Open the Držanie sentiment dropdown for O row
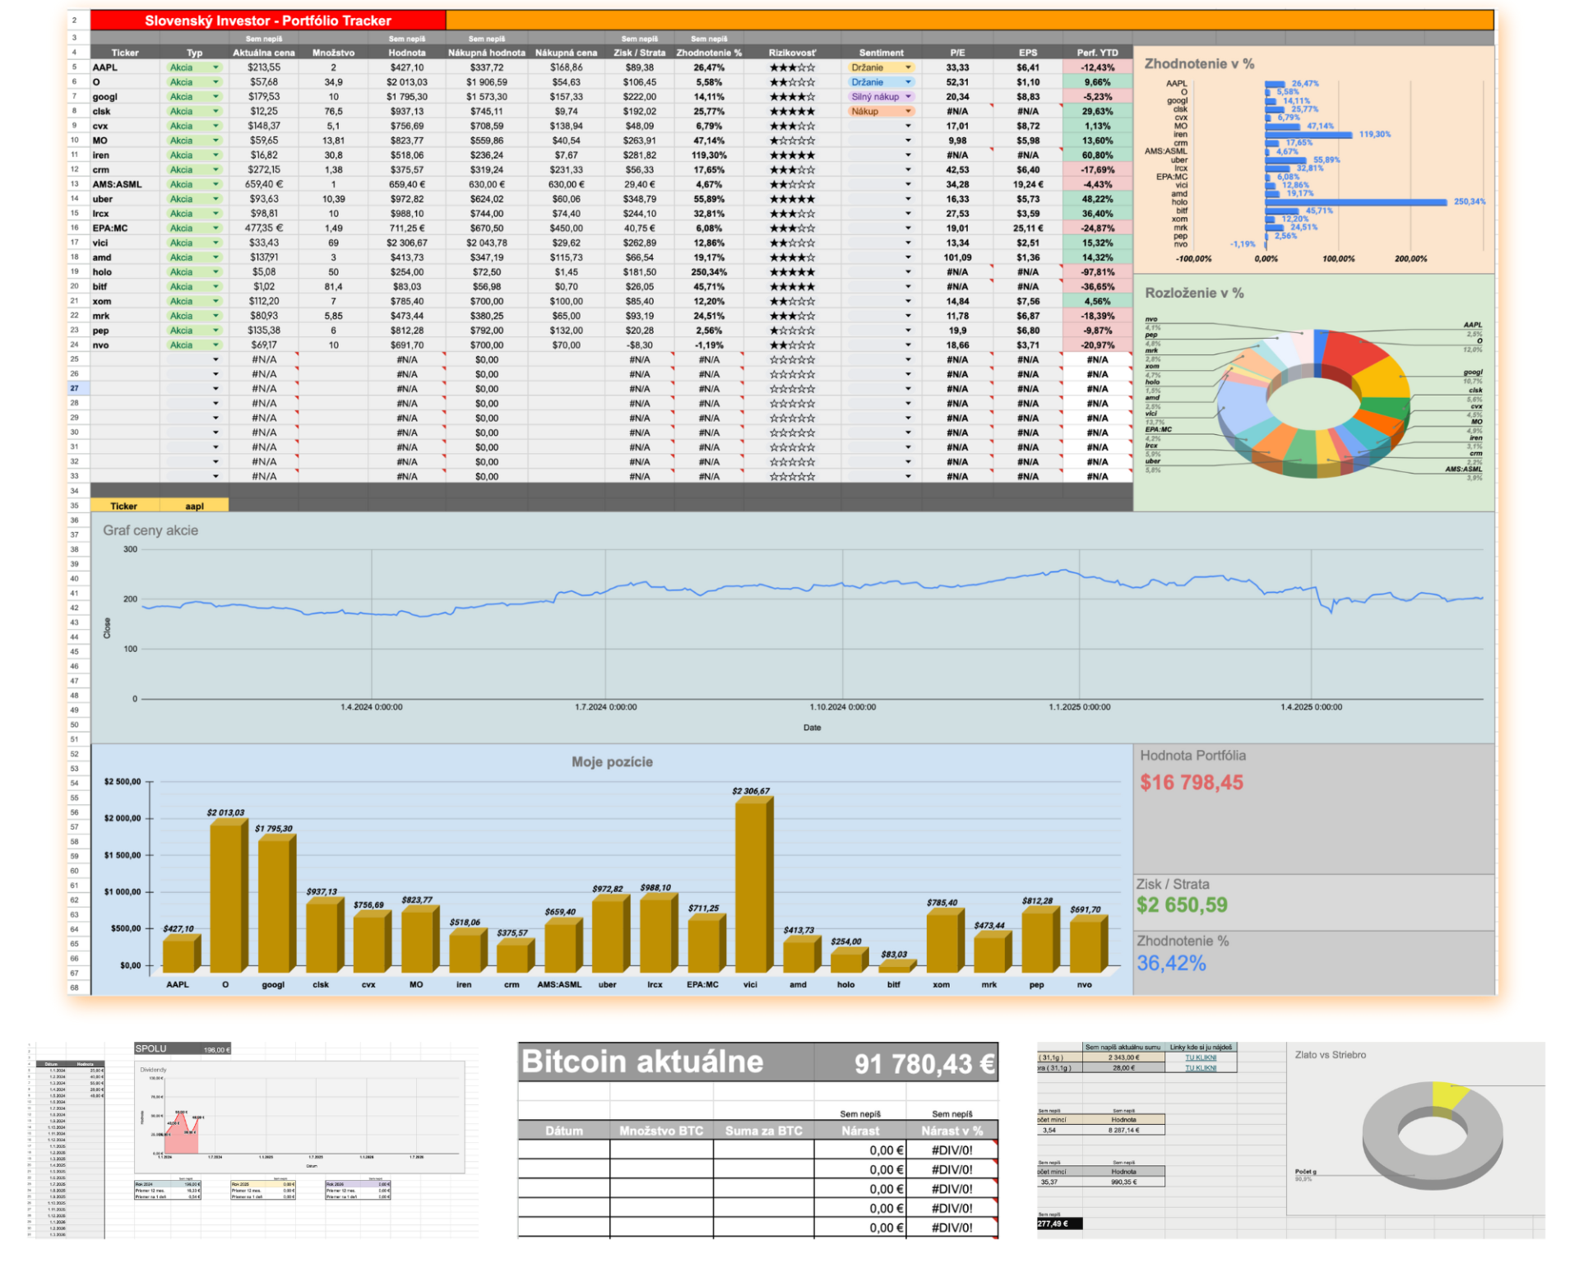1579x1263 pixels. (x=908, y=82)
